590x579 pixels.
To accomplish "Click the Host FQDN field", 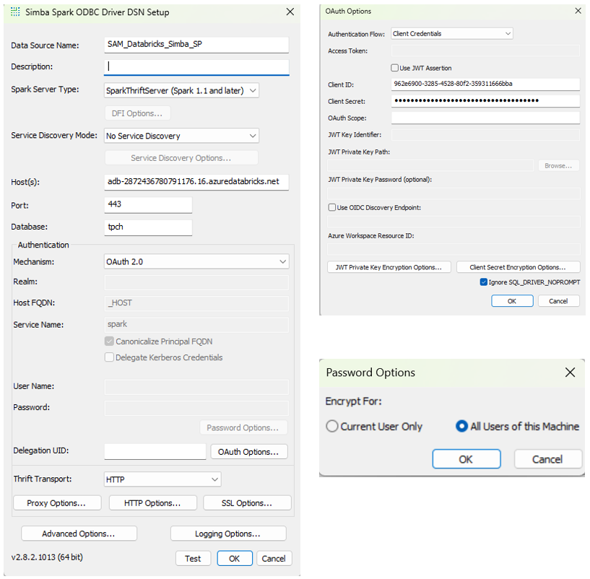I will coord(196,303).
